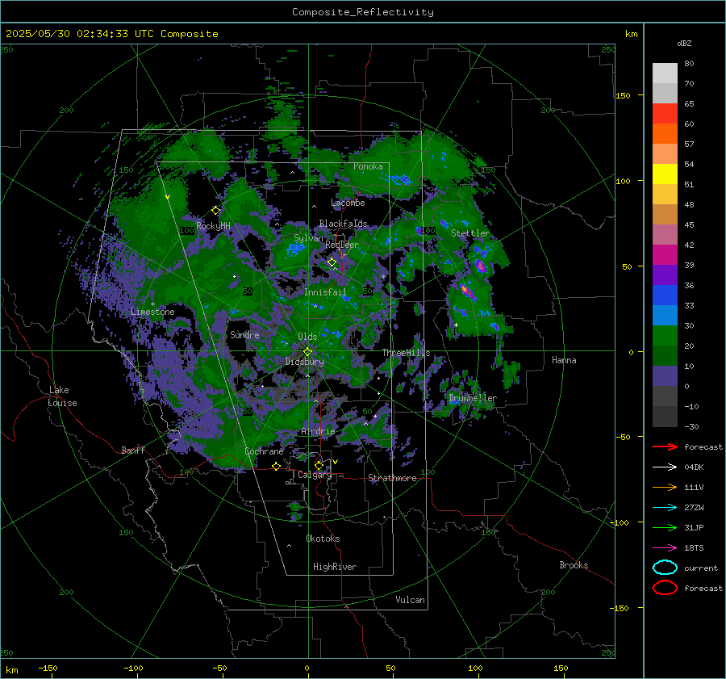The width and height of the screenshot is (726, 679).
Task: Click the Sylvan label on map
Action: [x=308, y=238]
